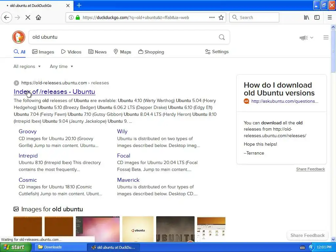Viewport: 336px width, 252px height.
Task: Stop loading the page with the X button
Action: 28,17
